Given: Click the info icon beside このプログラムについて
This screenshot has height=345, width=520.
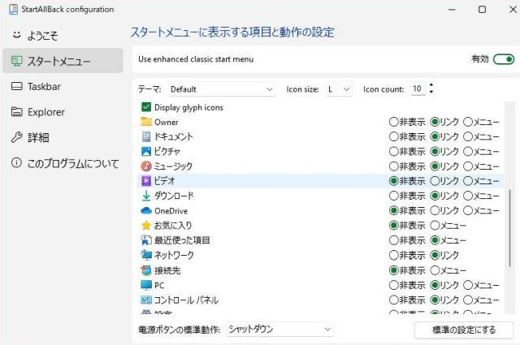Looking at the screenshot, I should coord(16,162).
